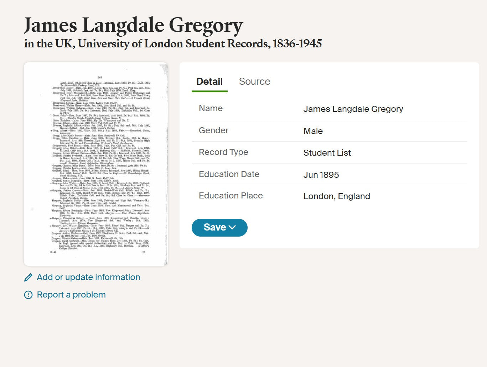487x367 pixels.
Task: Click the Education Place value London, England
Action: pos(337,196)
